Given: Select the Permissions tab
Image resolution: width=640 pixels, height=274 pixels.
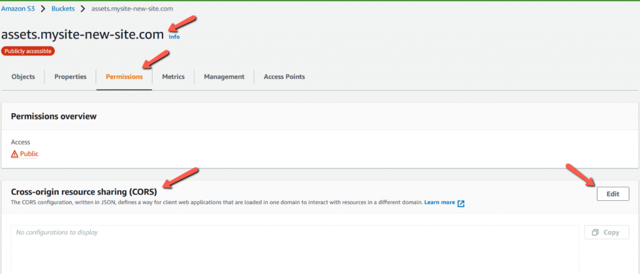Looking at the screenshot, I should (x=124, y=76).
